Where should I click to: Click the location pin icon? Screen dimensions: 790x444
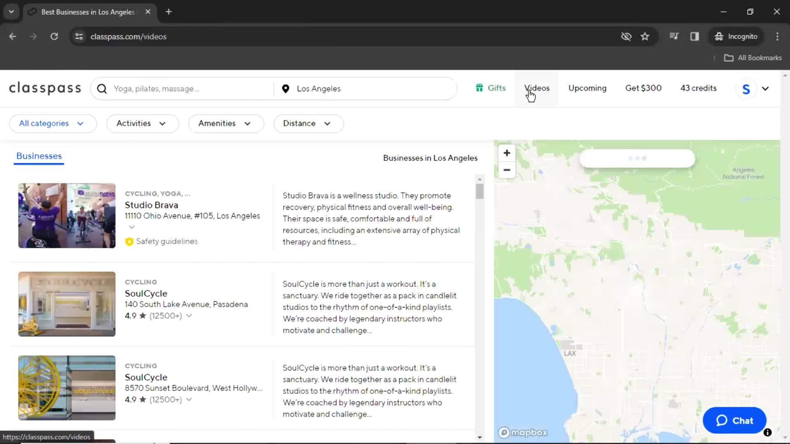(x=286, y=89)
